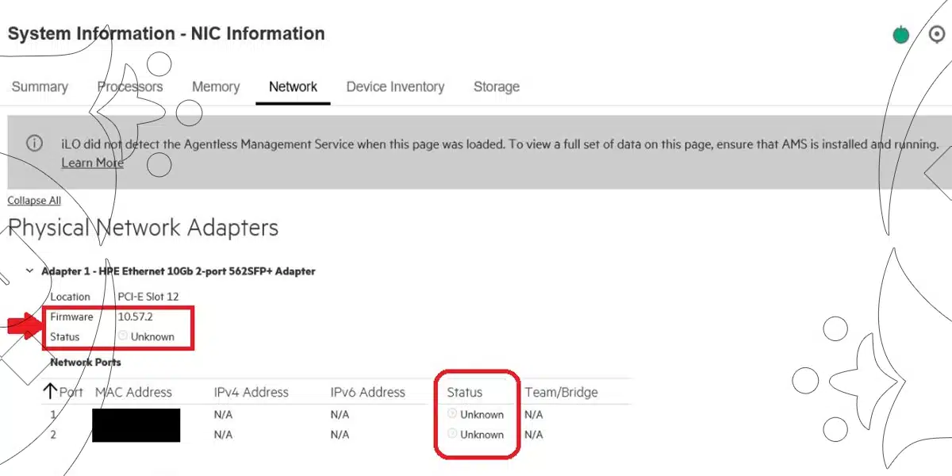Click the red arrow pointing at Firmware
This screenshot has height=476, width=952.
click(x=24, y=324)
